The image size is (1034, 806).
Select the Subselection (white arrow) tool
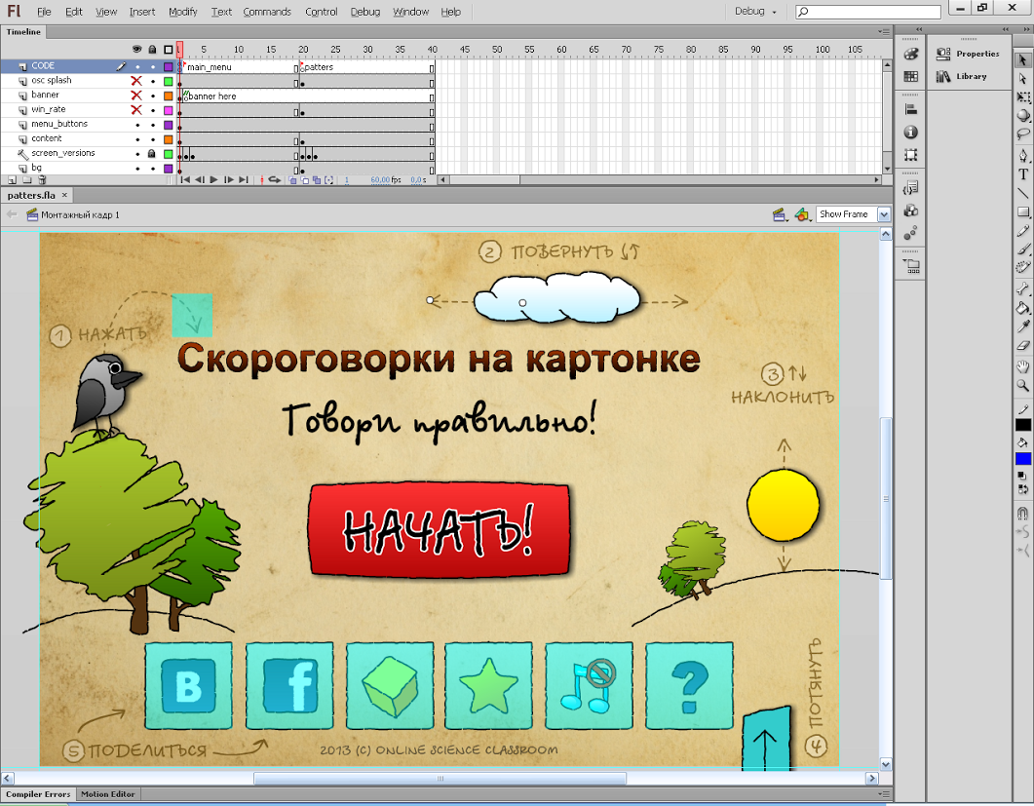1022,79
